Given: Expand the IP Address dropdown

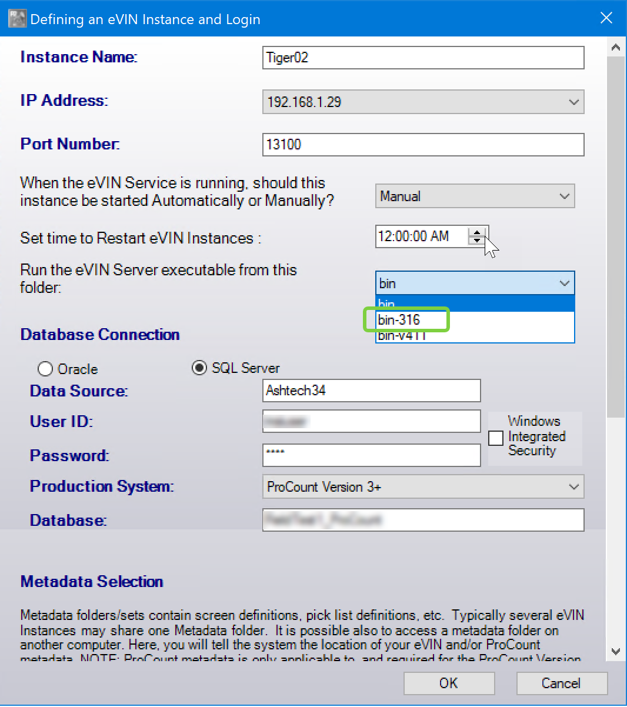Looking at the screenshot, I should pos(573,102).
